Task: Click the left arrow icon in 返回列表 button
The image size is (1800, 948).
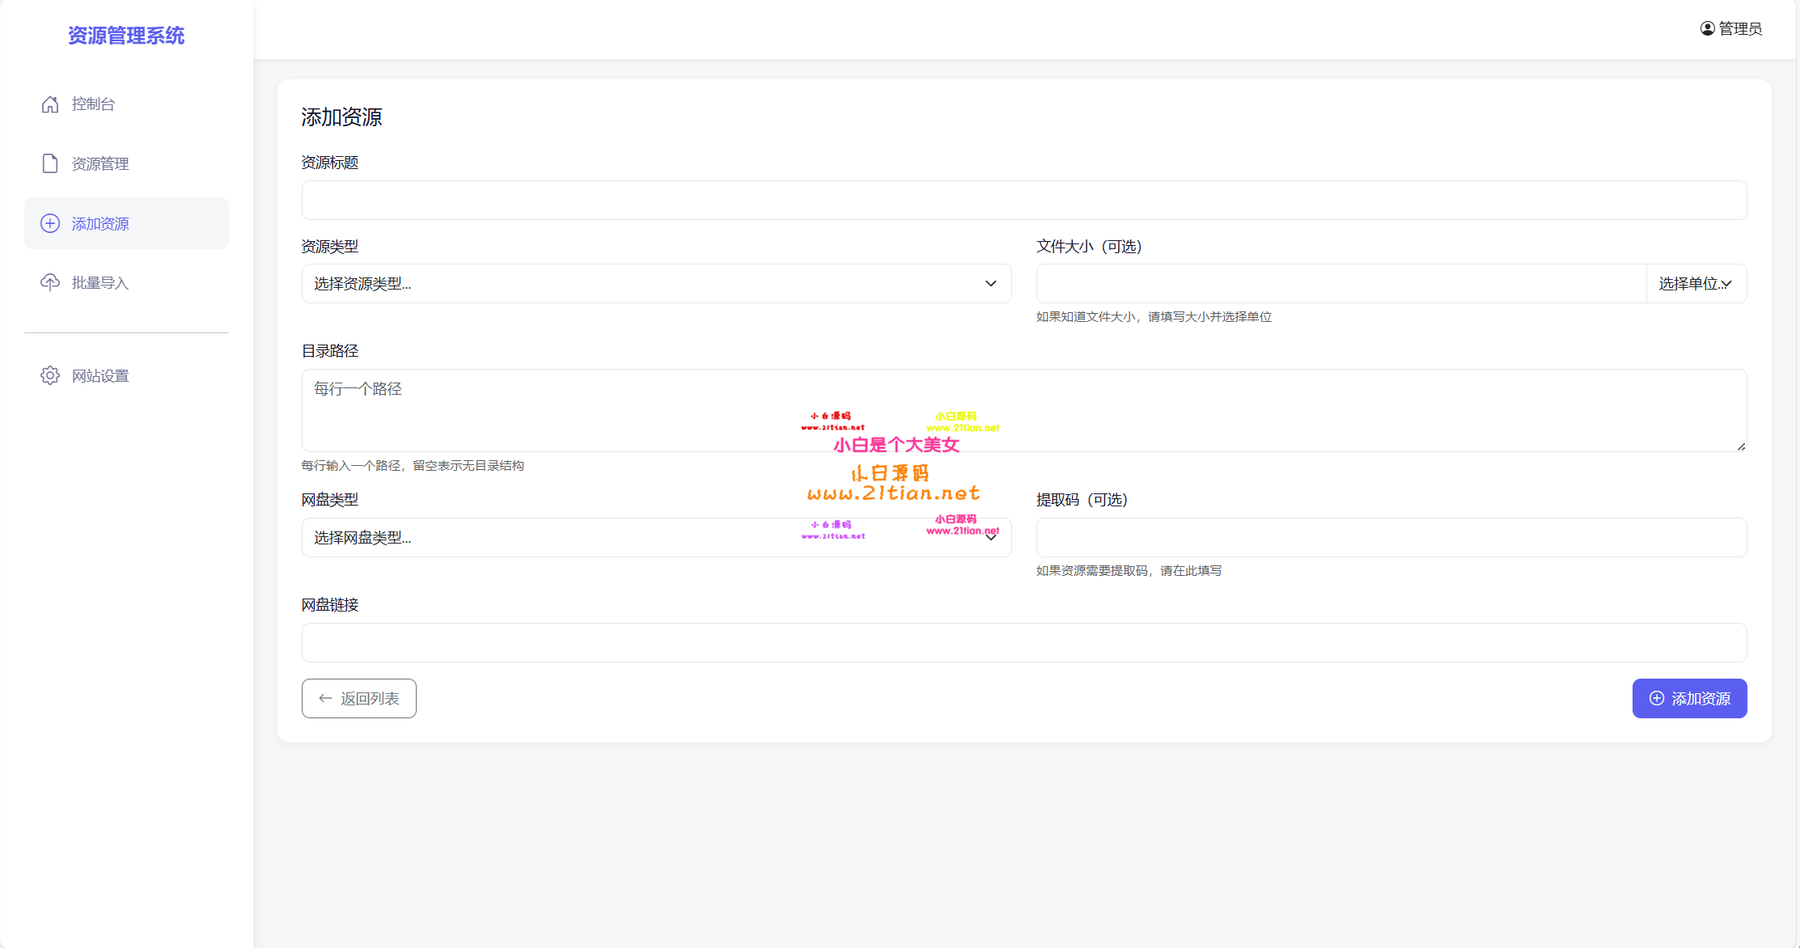Action: pyautogui.click(x=325, y=698)
